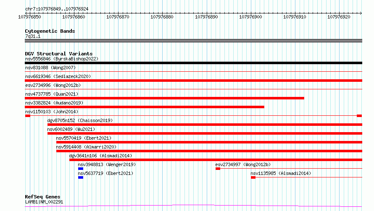Click ruler position 107976890
The width and height of the screenshot is (374, 211).
coord(207,17)
